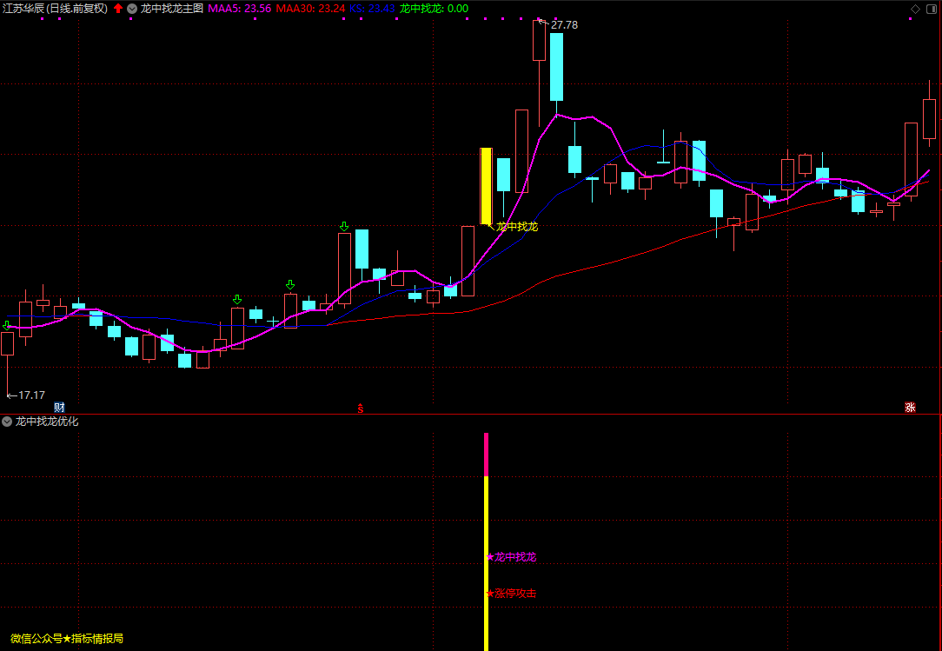The width and height of the screenshot is (942, 651).
Task: Click the diamond icon at top right
Action: click(x=916, y=9)
